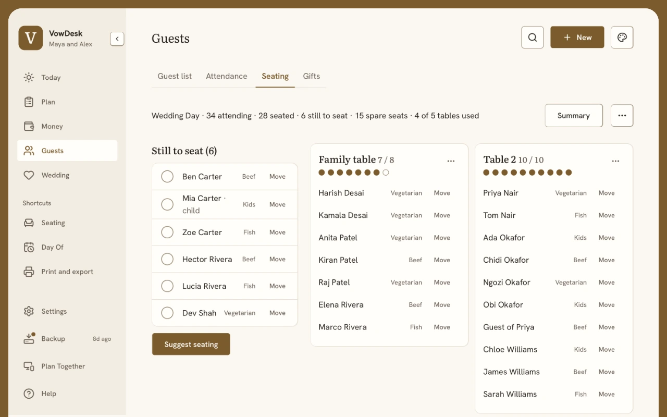The image size is (667, 417).
Task: Go to Today in the sidebar
Action: 67,78
